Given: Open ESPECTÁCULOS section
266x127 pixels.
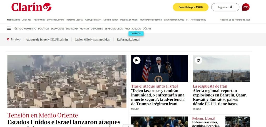Looking at the screenshot, I should tap(114, 29).
